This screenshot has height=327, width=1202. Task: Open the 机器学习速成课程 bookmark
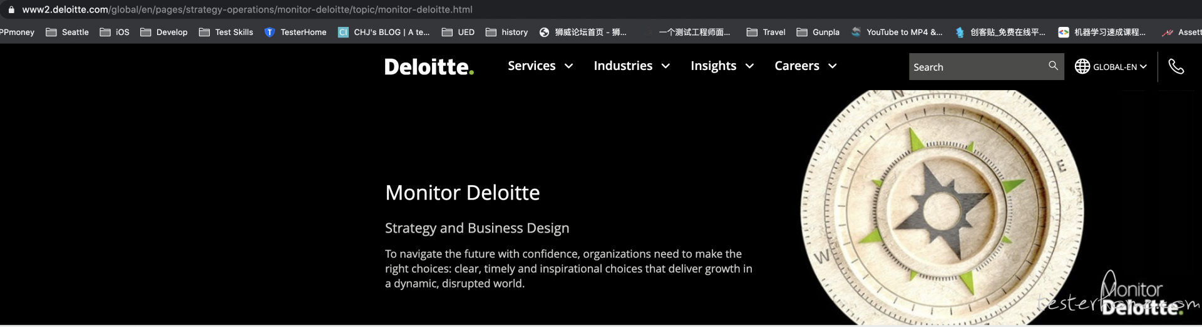[x=1102, y=32]
